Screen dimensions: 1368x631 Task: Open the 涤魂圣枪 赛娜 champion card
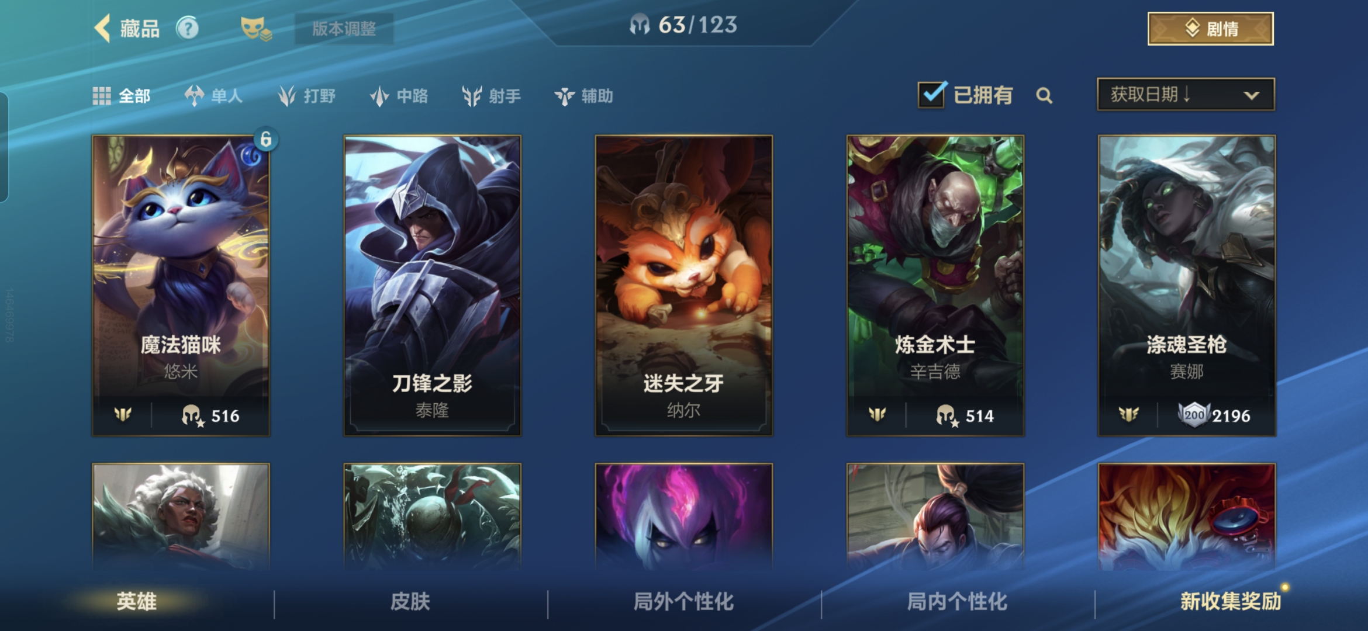click(1187, 286)
